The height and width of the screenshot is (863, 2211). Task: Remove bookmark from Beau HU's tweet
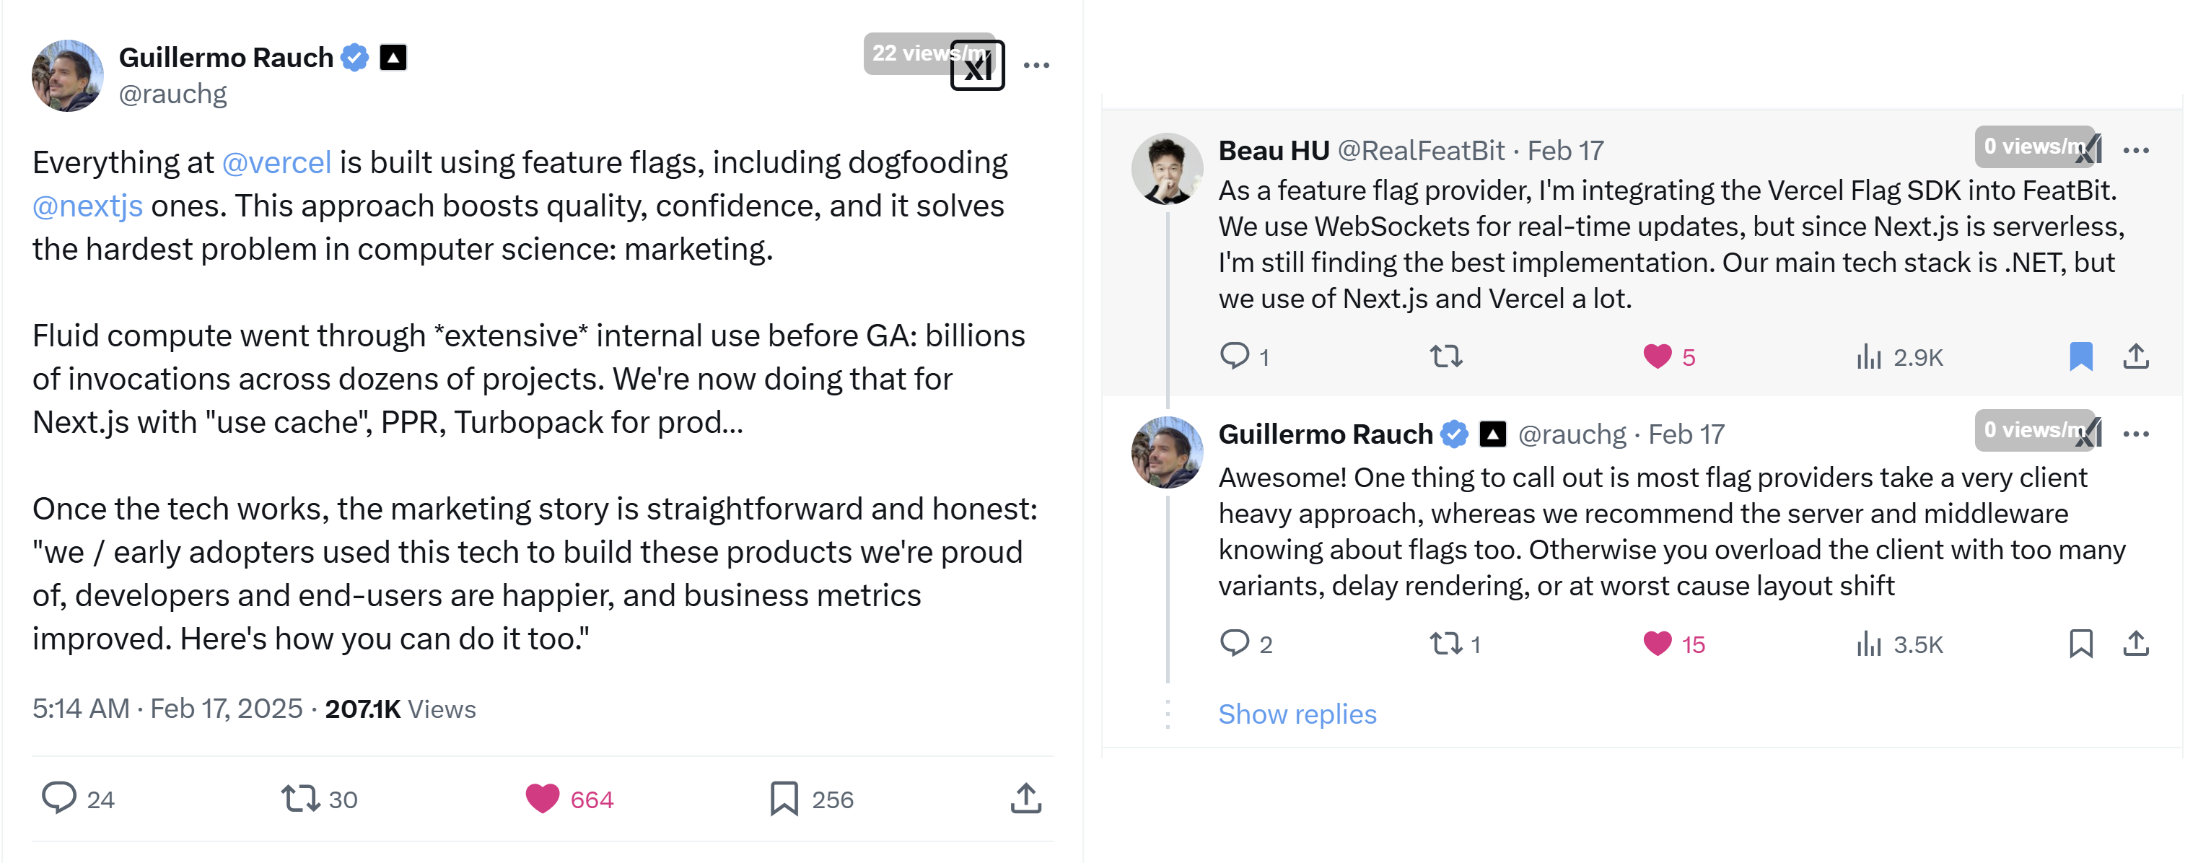2080,356
